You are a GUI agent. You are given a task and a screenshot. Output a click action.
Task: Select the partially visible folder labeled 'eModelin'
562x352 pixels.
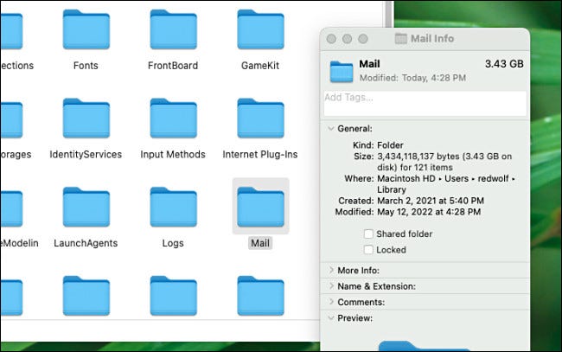click(x=11, y=207)
